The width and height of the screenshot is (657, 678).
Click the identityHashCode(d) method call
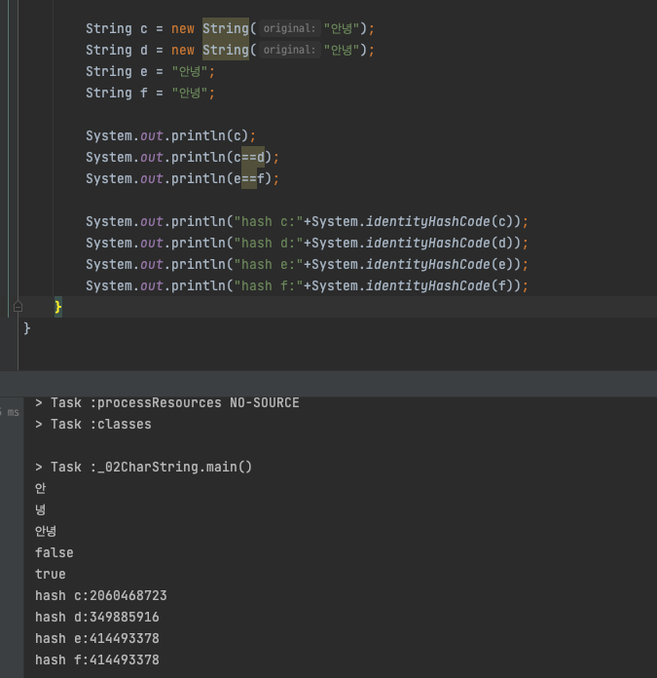pyautogui.click(x=443, y=243)
